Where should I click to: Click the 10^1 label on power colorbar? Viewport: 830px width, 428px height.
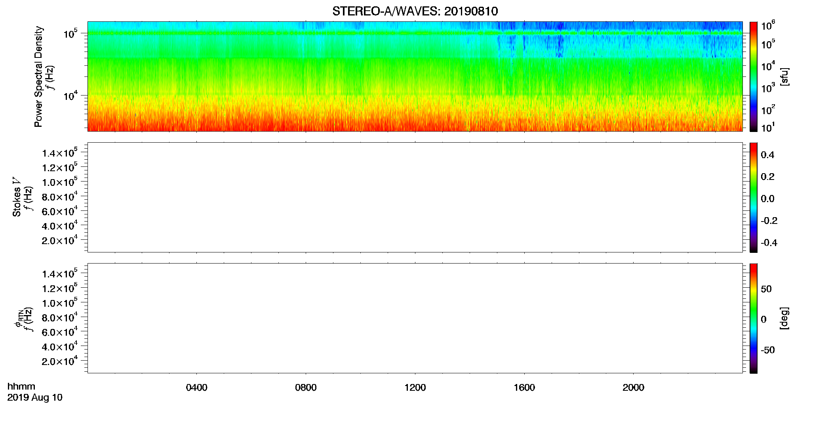click(768, 128)
